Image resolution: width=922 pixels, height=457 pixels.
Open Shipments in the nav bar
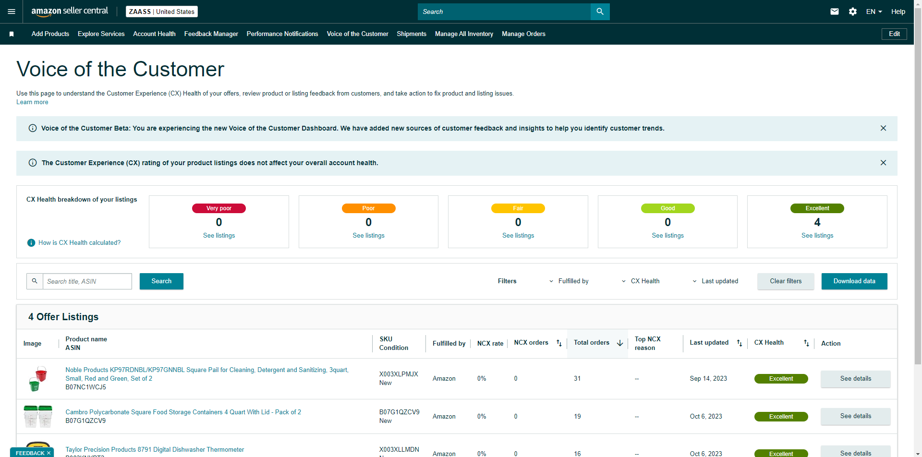coord(412,34)
